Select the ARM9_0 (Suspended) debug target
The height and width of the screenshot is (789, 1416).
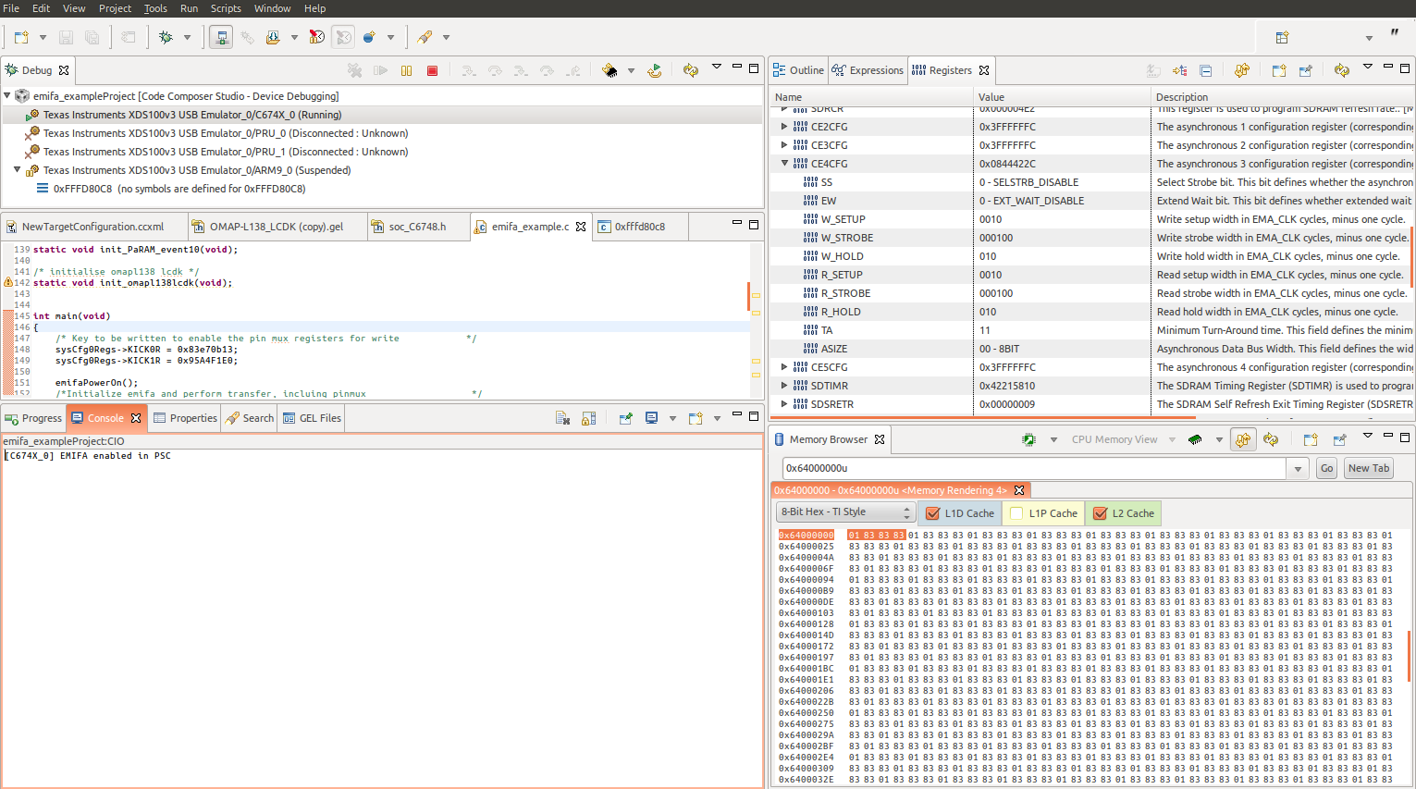click(196, 170)
